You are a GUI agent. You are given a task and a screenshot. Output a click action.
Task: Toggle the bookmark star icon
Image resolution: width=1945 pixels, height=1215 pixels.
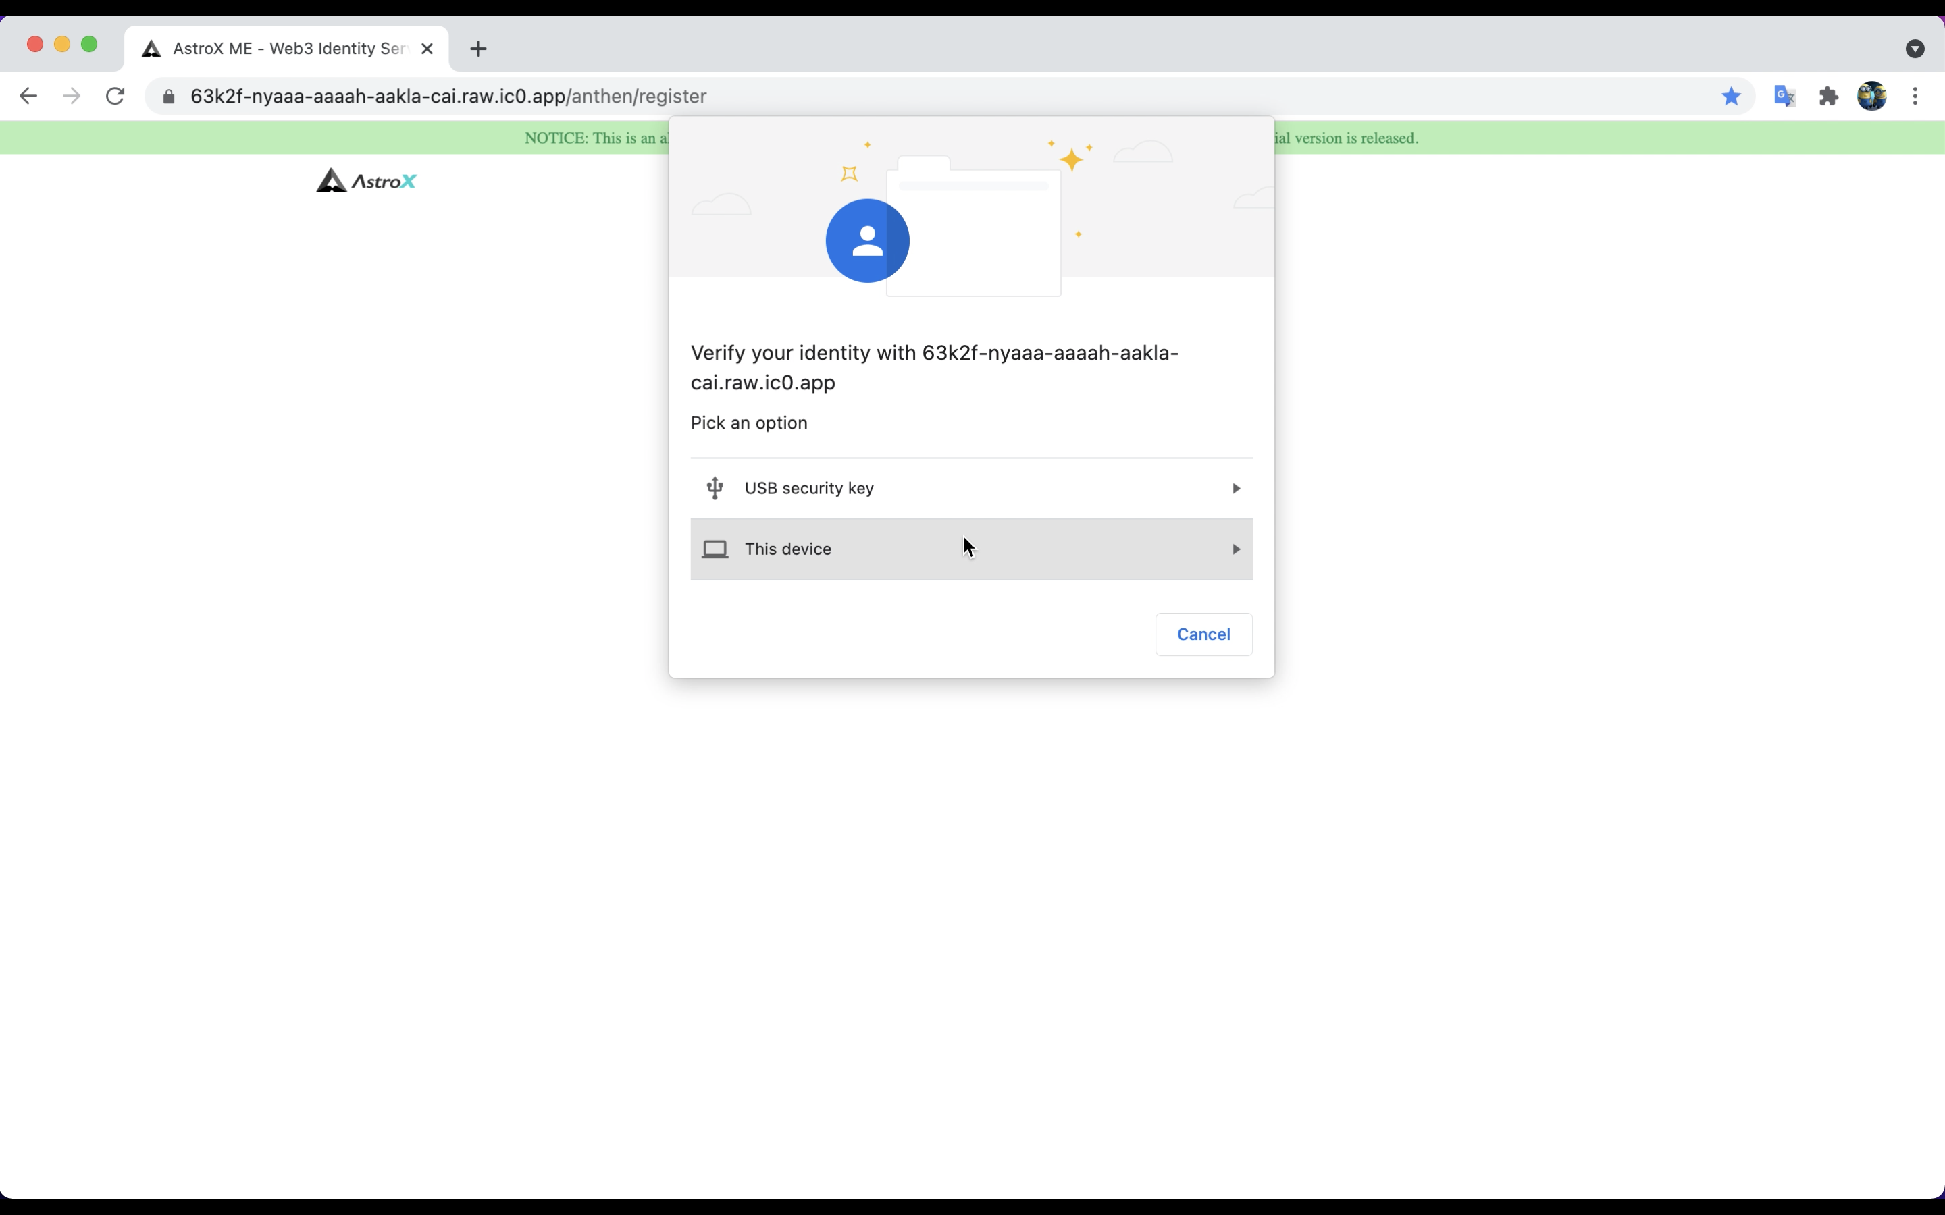coord(1731,97)
